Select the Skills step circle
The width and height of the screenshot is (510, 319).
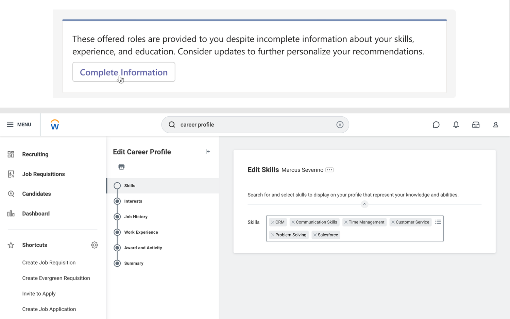(x=117, y=186)
